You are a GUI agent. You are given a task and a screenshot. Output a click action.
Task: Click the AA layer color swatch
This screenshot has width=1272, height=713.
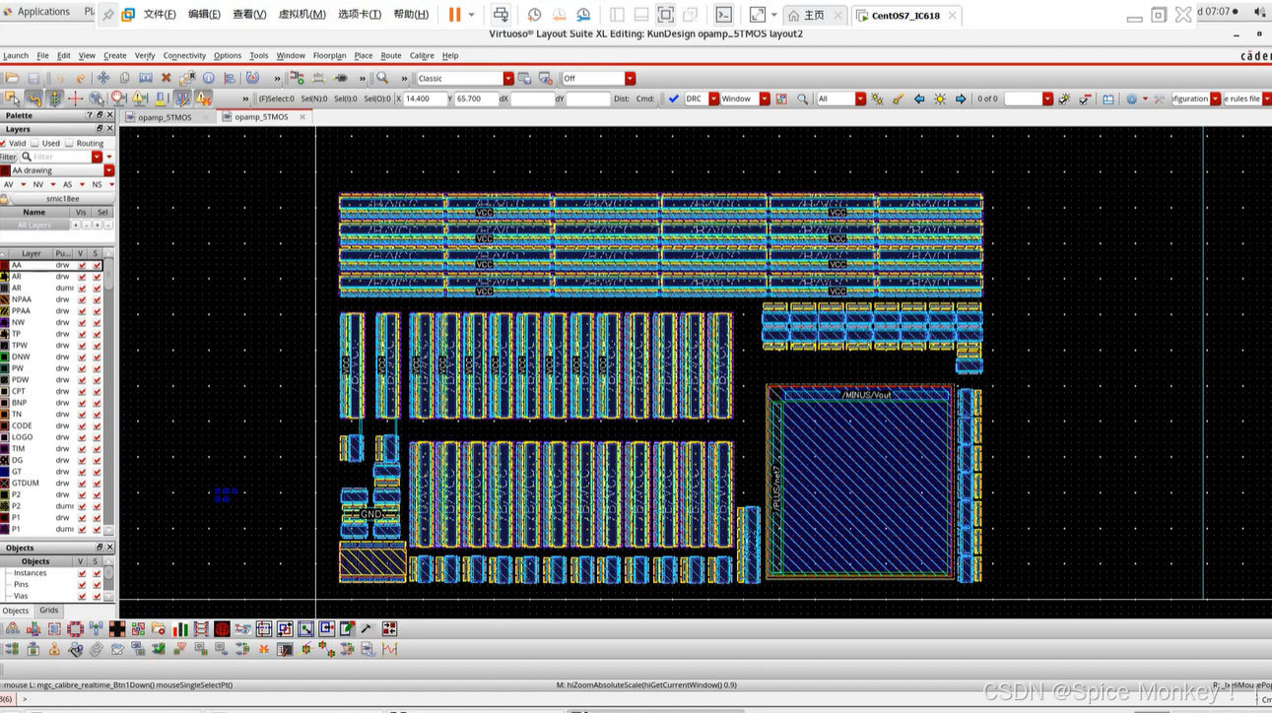[5, 265]
